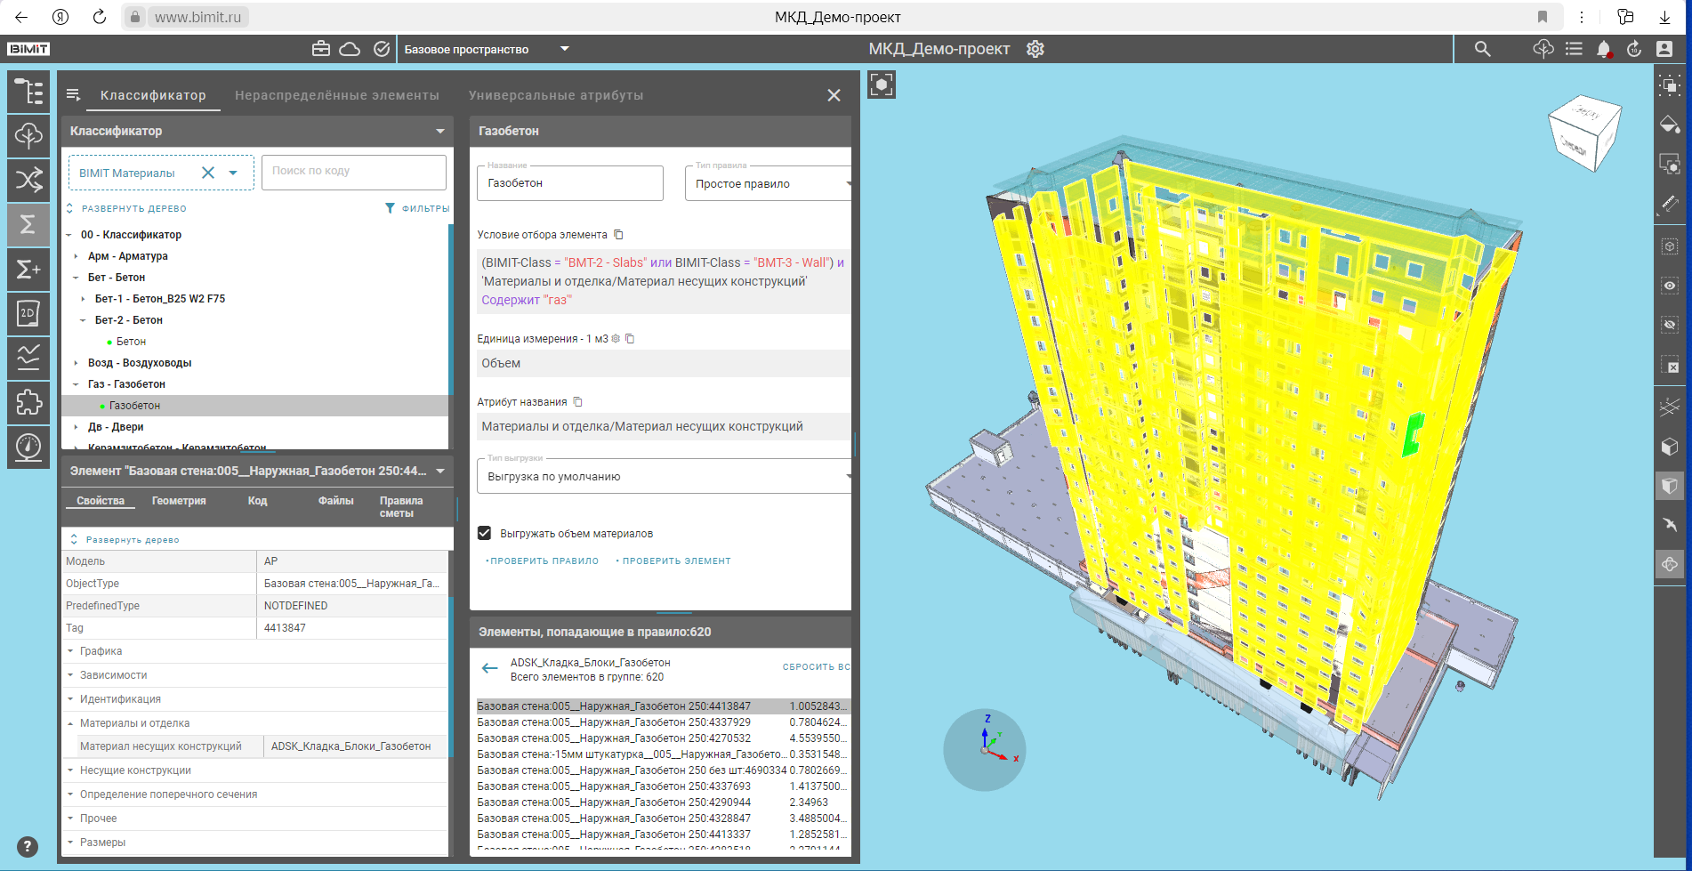Collapse the 'Бет - Бетон' tree node
This screenshot has width=1692, height=871.
coord(76,278)
